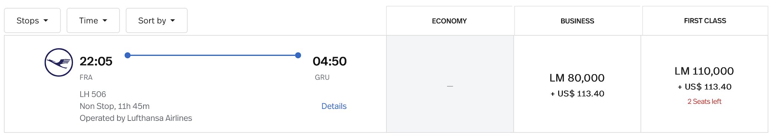
Task: Click the FRA airport code
Action: point(86,77)
